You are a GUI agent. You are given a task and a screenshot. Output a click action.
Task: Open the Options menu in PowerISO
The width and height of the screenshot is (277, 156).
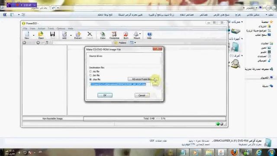pos(61,29)
